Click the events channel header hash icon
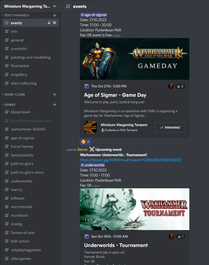The height and width of the screenshot is (265, 209). (68, 6)
